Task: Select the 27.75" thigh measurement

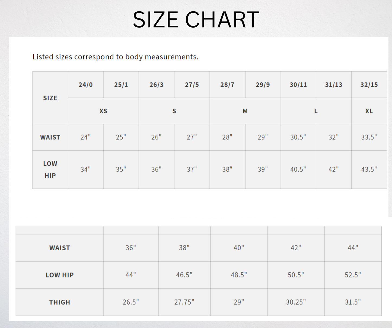Action: click(x=184, y=302)
